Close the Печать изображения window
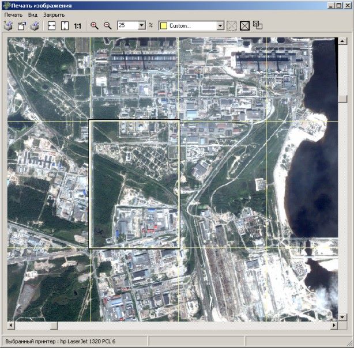The width and height of the screenshot is (354, 348). (x=347, y=6)
